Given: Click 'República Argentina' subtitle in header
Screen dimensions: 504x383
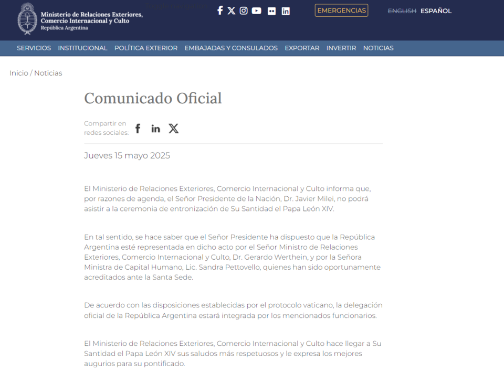Looking at the screenshot, I should click(x=64, y=28).
